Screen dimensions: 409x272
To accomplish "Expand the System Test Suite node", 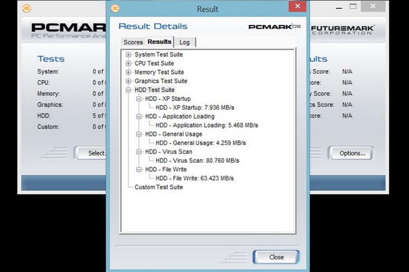I will 128,54.
